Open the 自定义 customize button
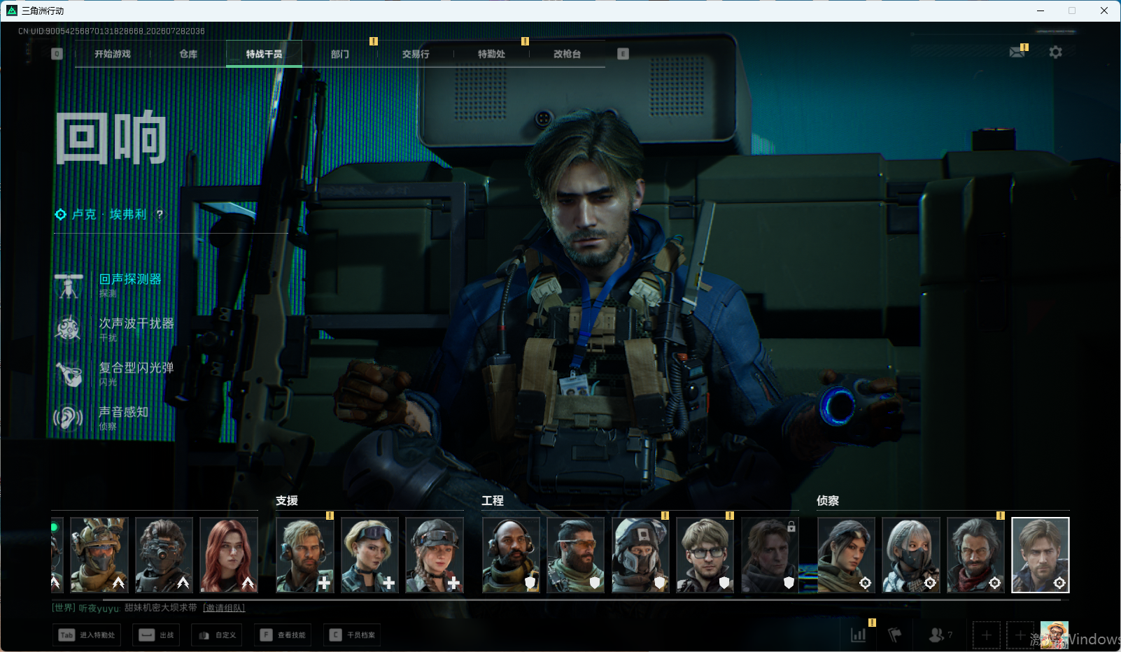The height and width of the screenshot is (652, 1121). coord(217,635)
